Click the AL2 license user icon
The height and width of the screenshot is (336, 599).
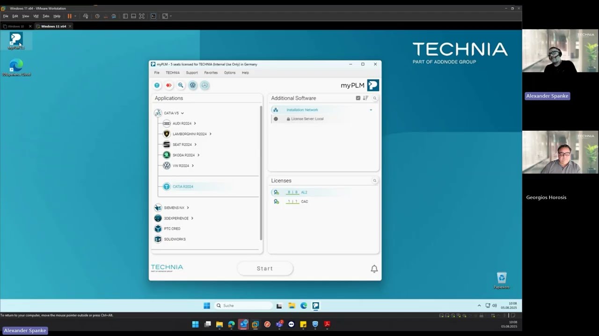(x=276, y=192)
